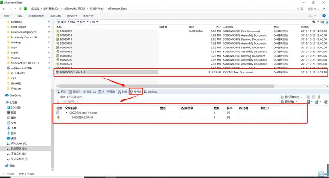The height and width of the screenshot is (178, 329).
Task: Select the Electrical folder in sidebar
Action: 16,22
